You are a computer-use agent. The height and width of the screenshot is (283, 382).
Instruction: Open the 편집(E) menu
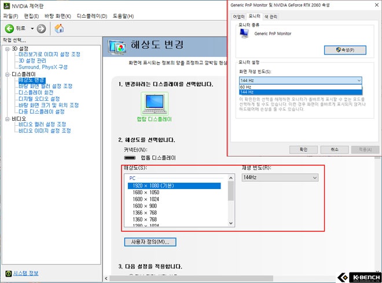click(31, 16)
